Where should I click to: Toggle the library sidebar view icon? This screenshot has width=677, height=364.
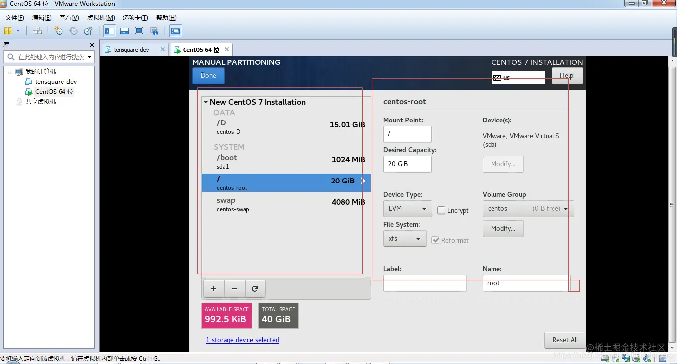pos(110,31)
